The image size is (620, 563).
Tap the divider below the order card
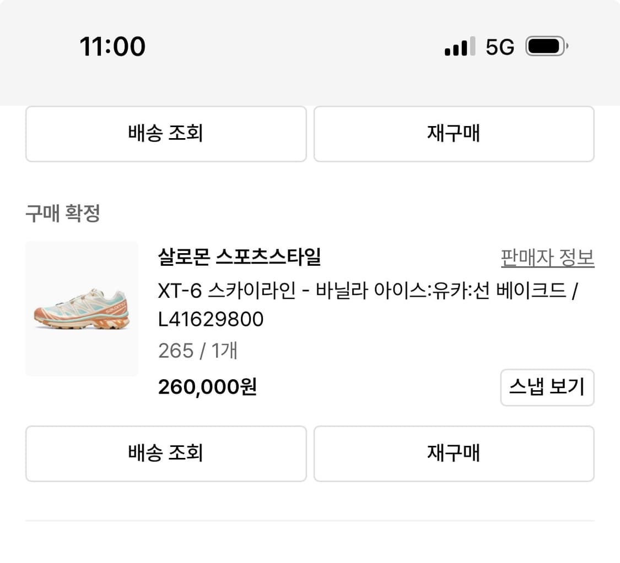[x=310, y=520]
